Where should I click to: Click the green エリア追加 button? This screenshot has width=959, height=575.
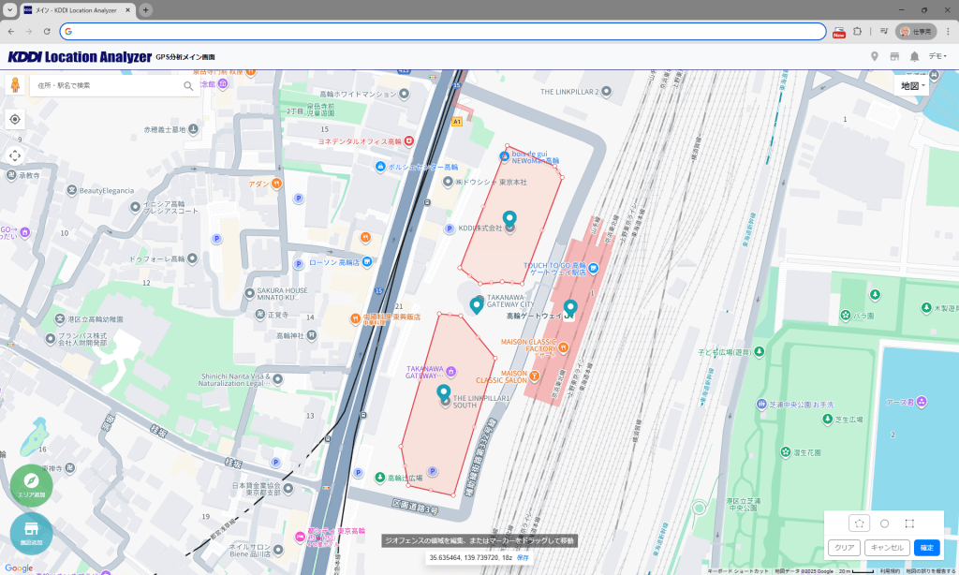coord(31,486)
